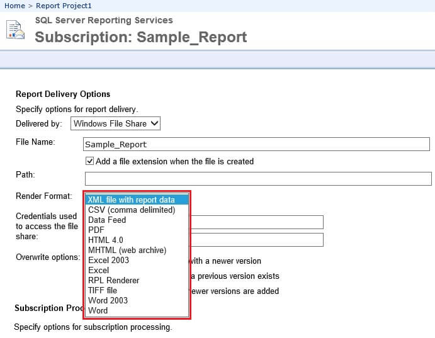Screen dimensions: 435x338
Task: Click the File Name field containing Sample_Report
Action: [x=256, y=144]
